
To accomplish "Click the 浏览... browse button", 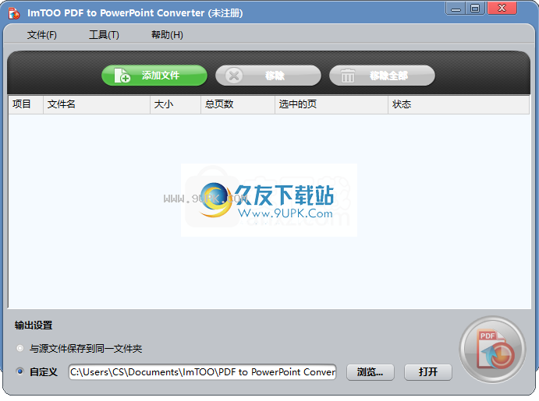I will 371,372.
